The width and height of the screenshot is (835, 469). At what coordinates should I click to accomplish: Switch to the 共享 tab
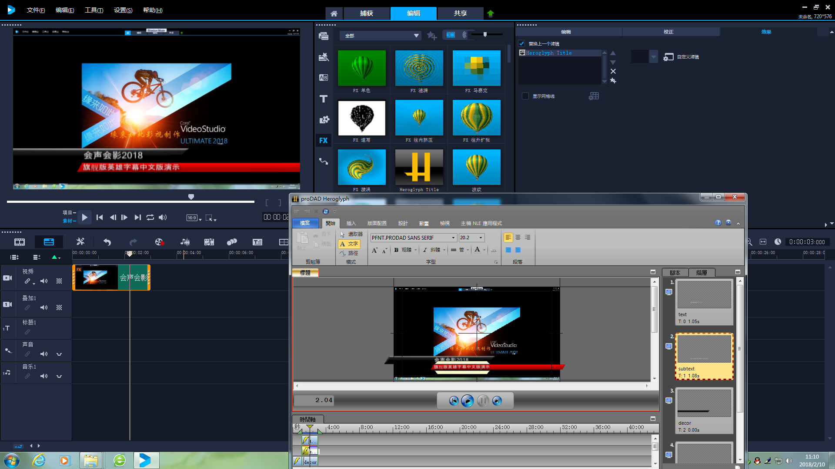pos(460,13)
